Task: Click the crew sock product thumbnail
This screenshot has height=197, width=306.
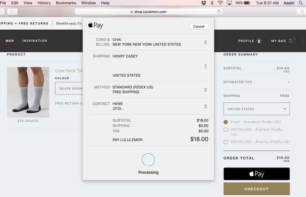Action: click(28, 92)
